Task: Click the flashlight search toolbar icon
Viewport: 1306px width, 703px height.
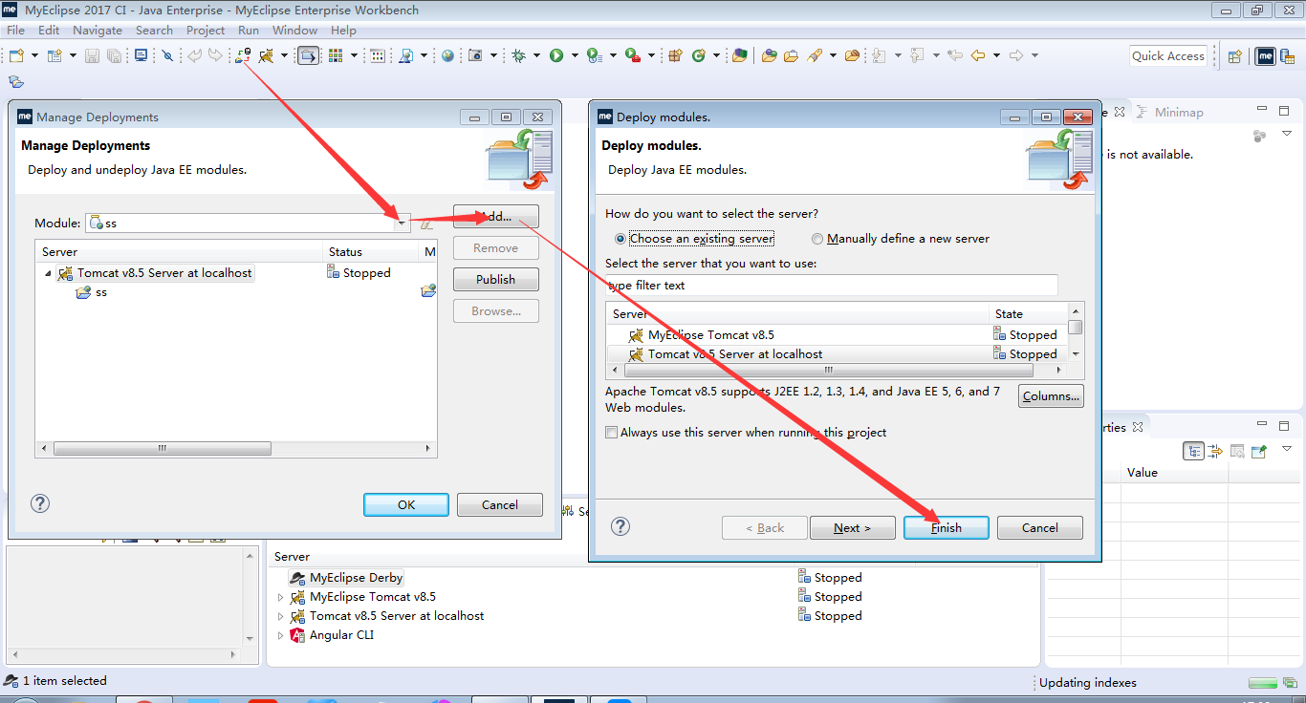Action: (x=815, y=55)
